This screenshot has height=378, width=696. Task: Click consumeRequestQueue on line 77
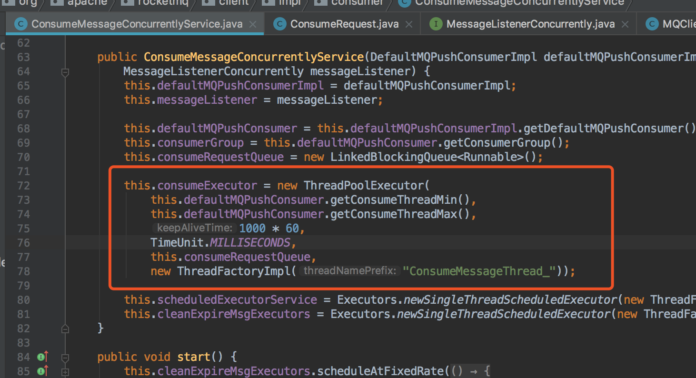247,257
